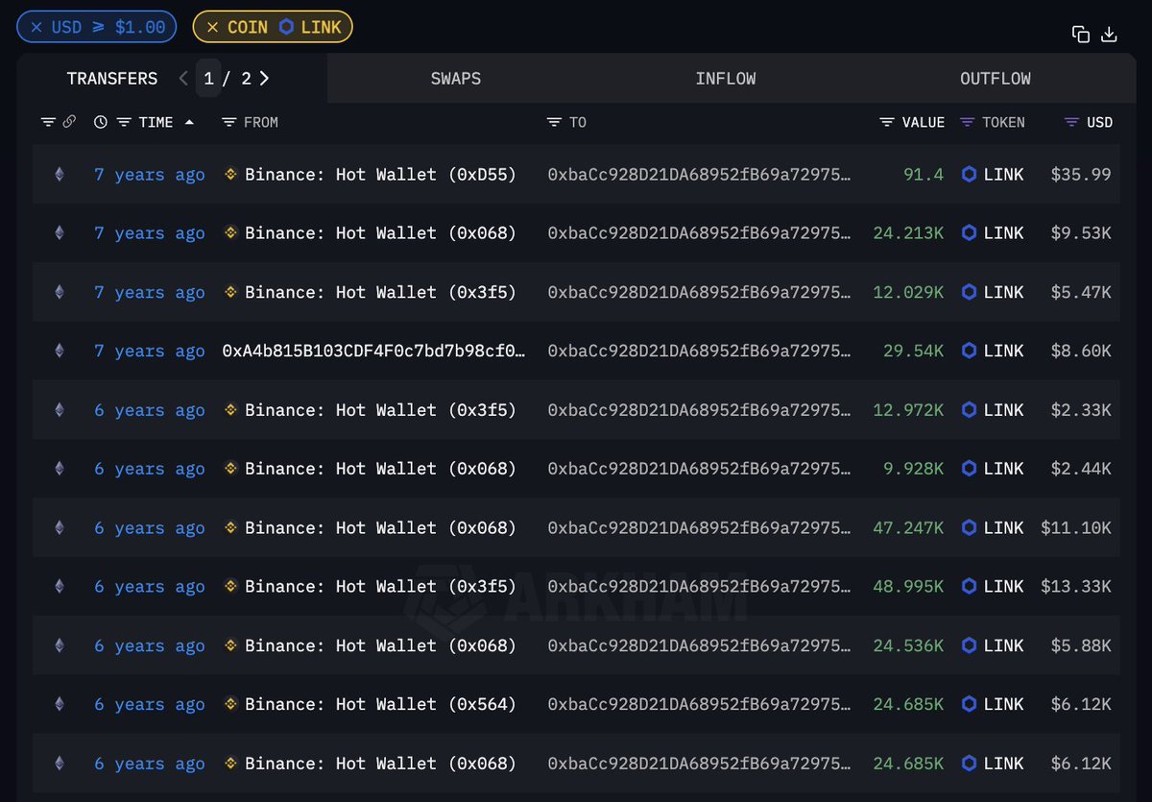Viewport: 1152px width, 802px height.
Task: Click the Ethereum icon in the $2.33K row
Action: [x=60, y=410]
